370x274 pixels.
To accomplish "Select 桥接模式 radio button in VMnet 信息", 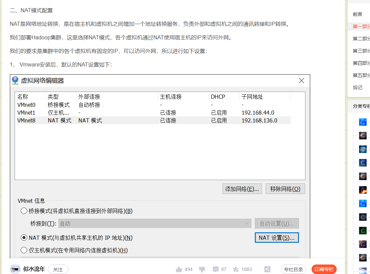I will pyautogui.click(x=24, y=211).
